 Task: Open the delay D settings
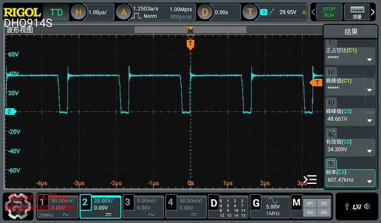point(205,12)
